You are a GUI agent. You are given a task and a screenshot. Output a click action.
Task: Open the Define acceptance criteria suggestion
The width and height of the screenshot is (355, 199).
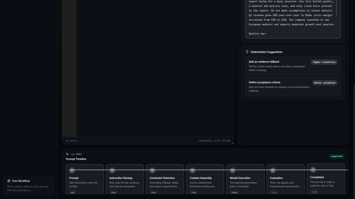click(x=293, y=87)
